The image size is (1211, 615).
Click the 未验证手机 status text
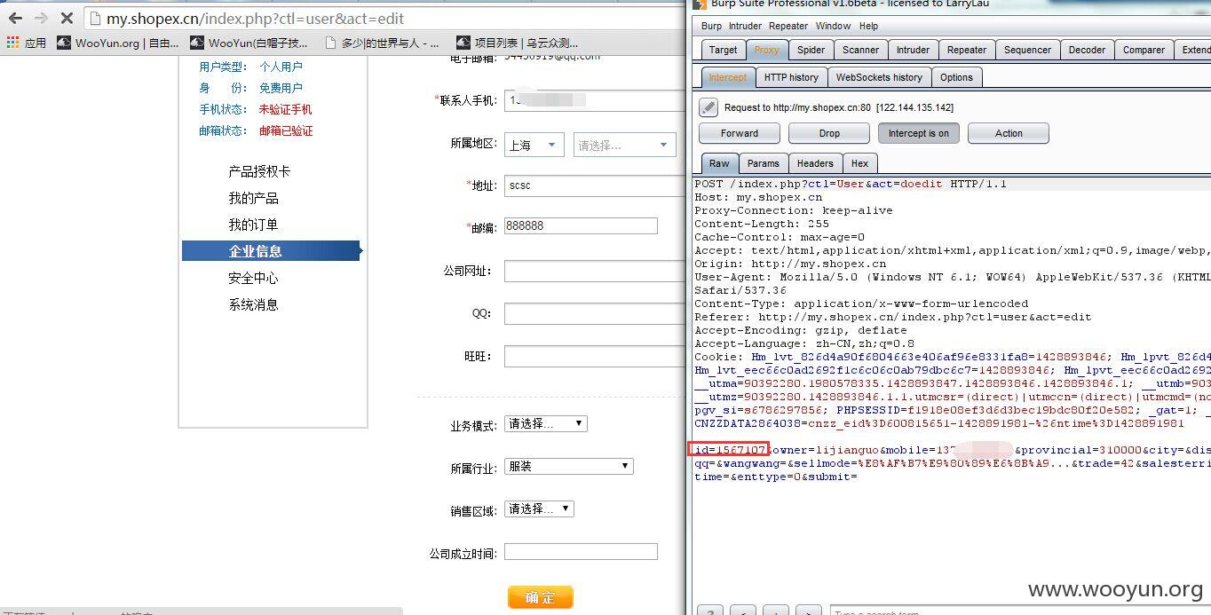(285, 109)
